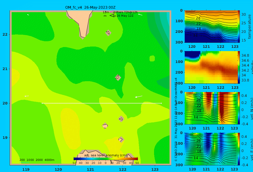This screenshot has width=253, height=172.
Task: Click longitude tick '121' below main map
Action: pyautogui.click(x=91, y=169)
